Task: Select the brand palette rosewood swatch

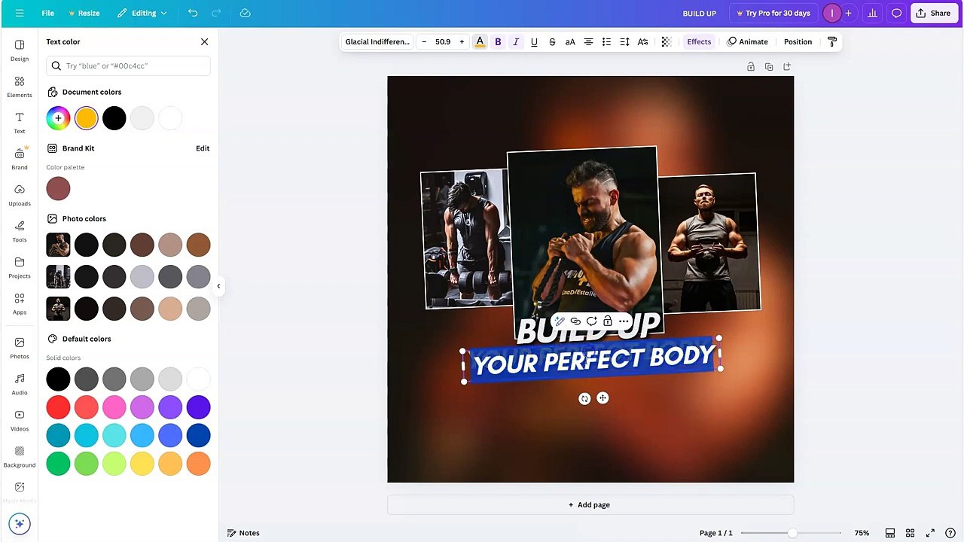Action: 58,189
